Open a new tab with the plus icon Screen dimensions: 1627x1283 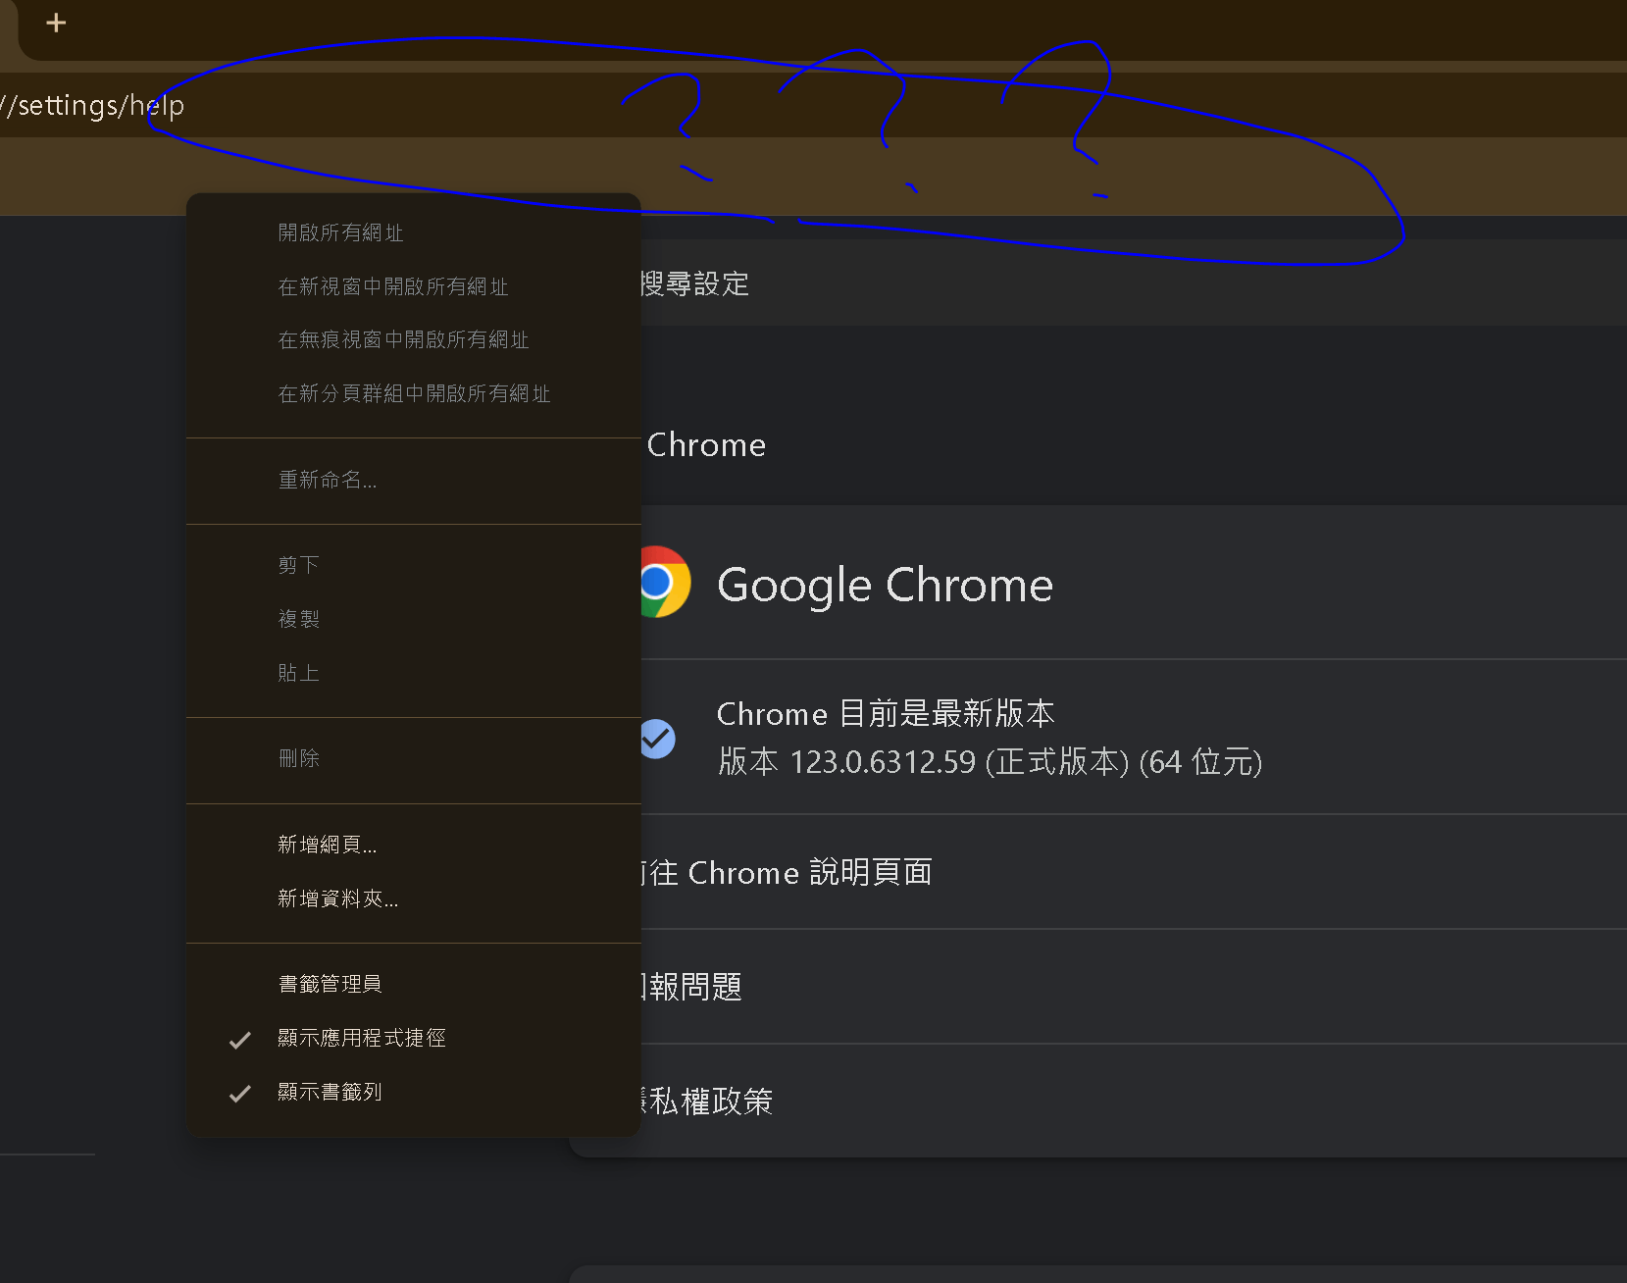point(56,22)
